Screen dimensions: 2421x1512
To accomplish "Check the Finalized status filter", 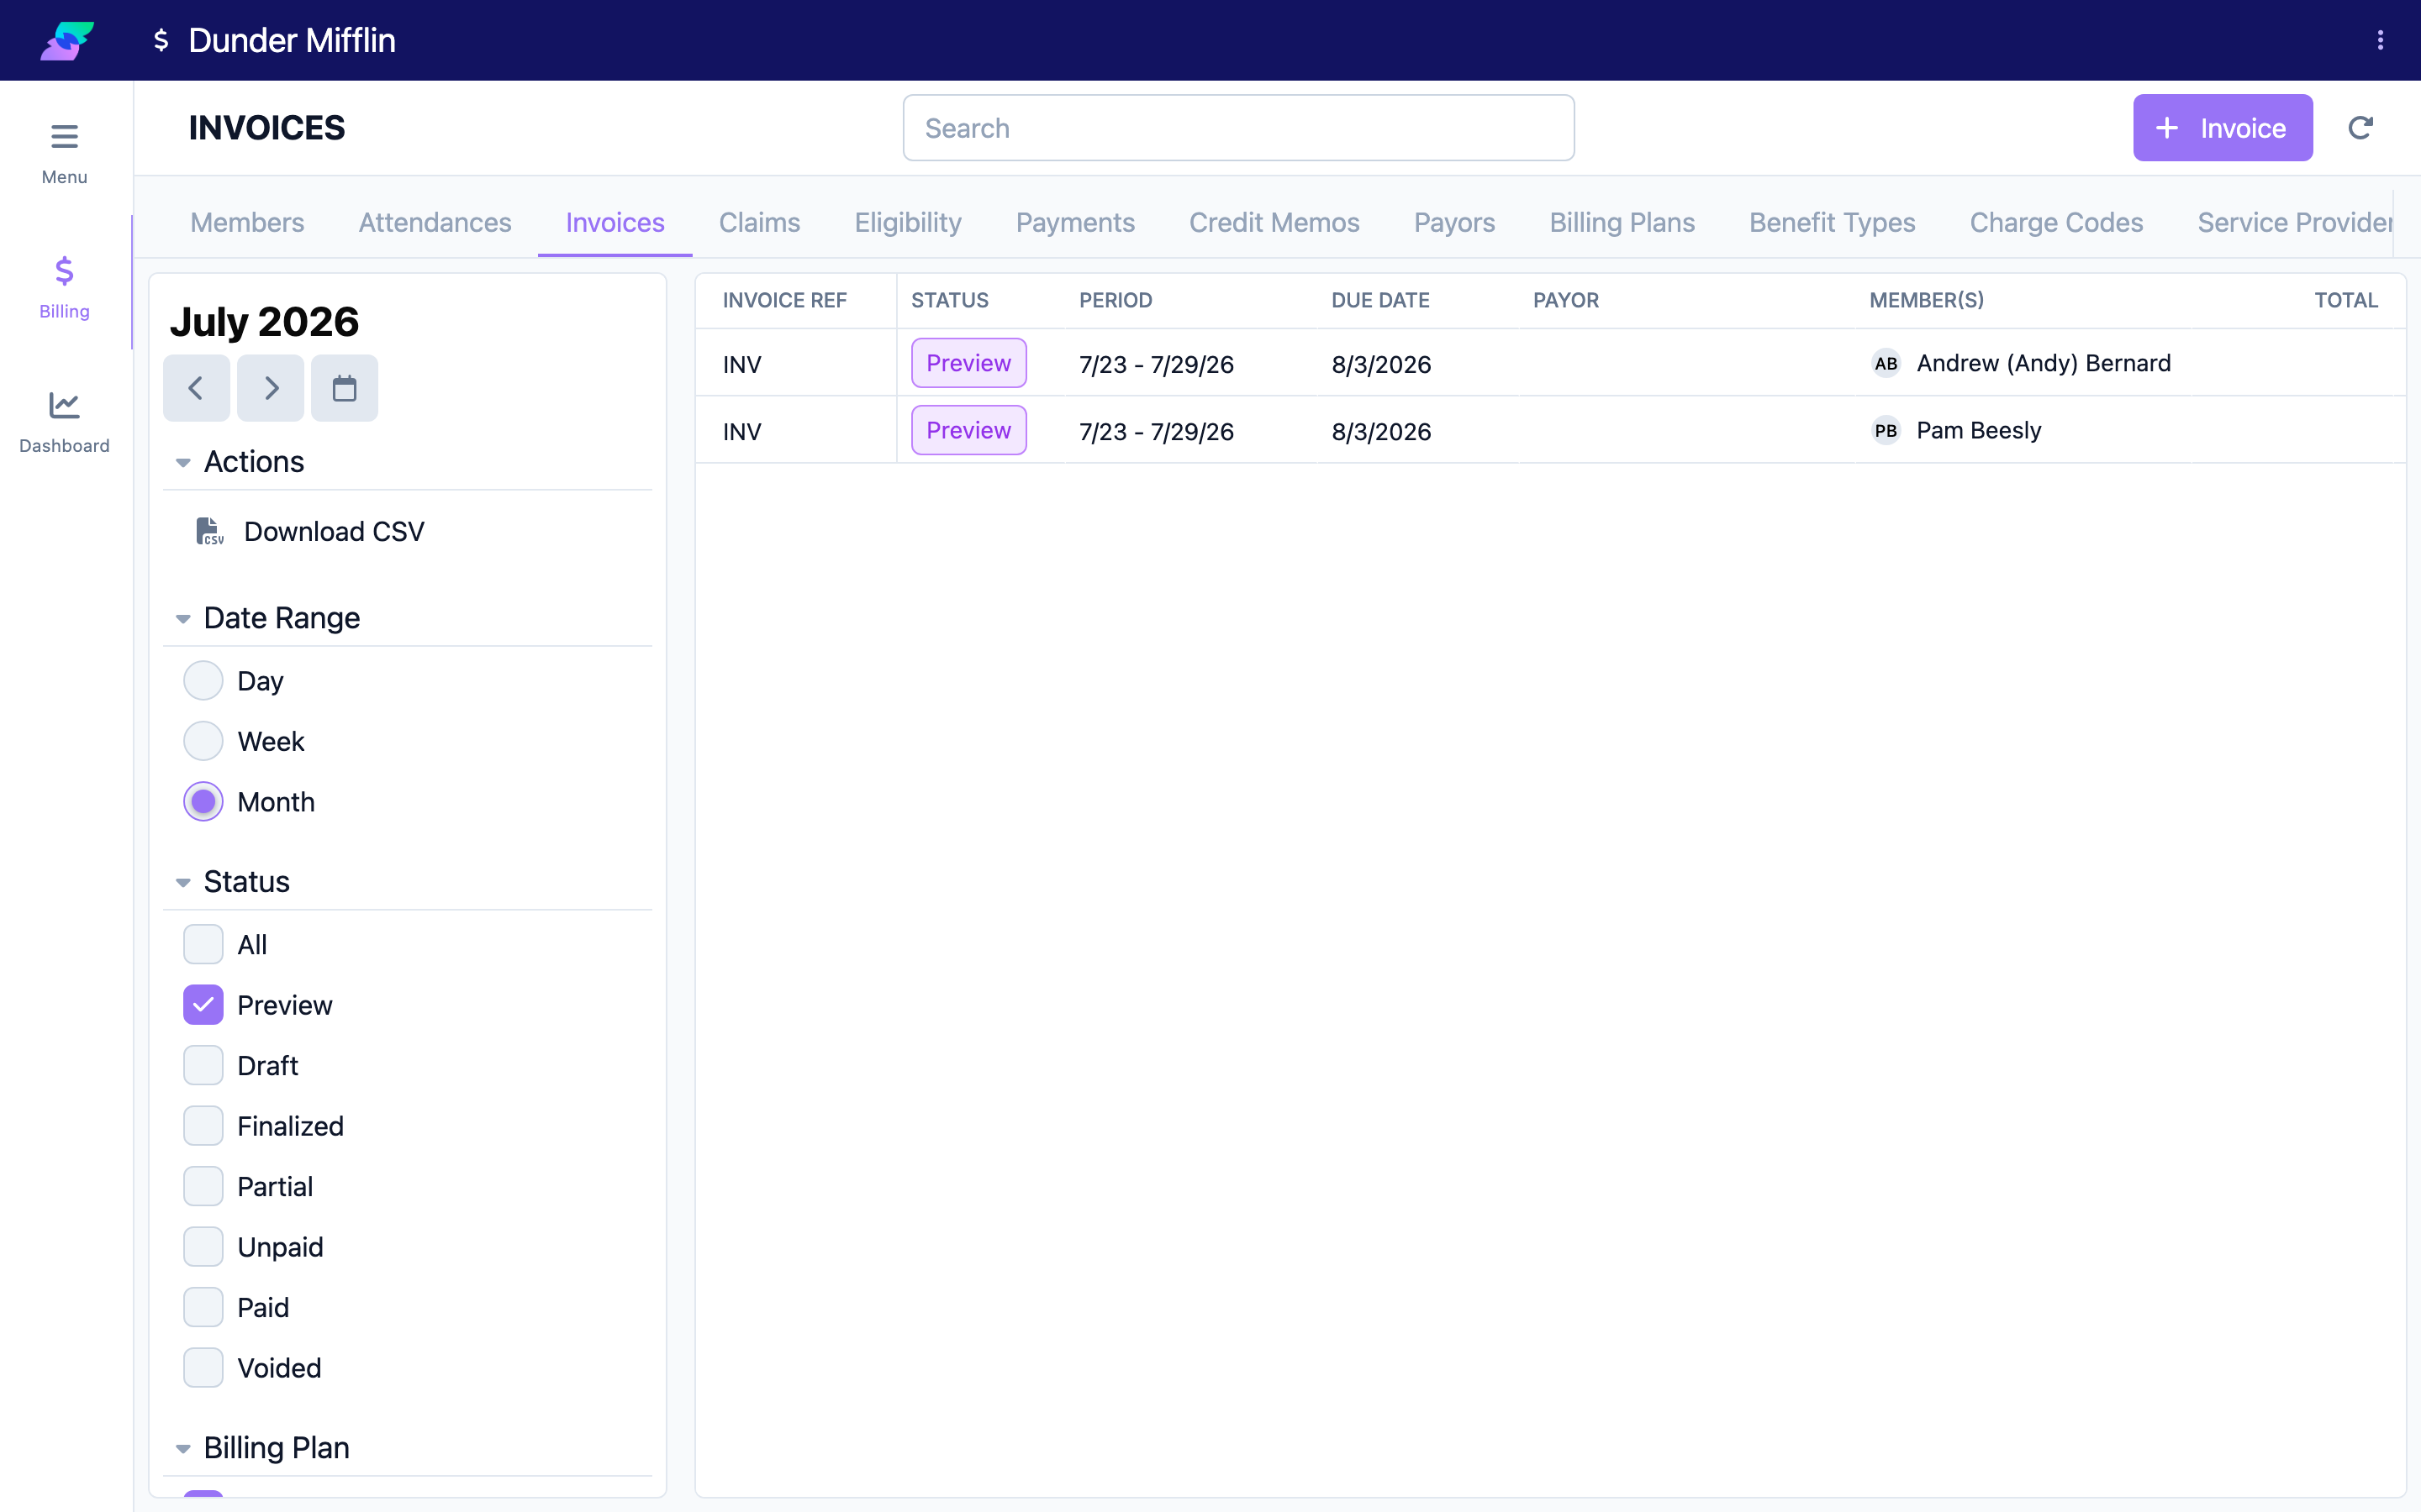I will click(x=203, y=1126).
